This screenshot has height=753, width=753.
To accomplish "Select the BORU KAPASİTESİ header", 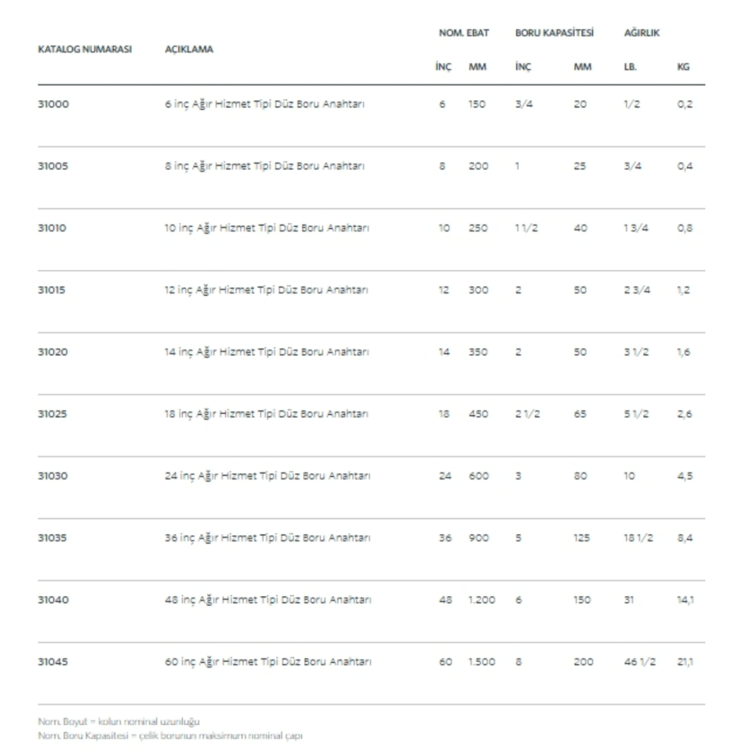I will 554,33.
